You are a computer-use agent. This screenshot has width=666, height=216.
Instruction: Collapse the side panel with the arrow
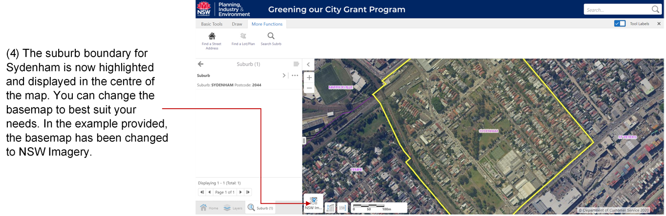[x=308, y=64]
